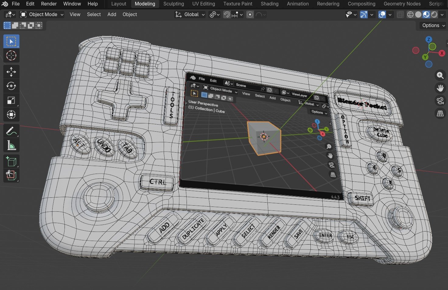This screenshot has height=290, width=448.
Task: Click the Select menu button
Action: 94,14
